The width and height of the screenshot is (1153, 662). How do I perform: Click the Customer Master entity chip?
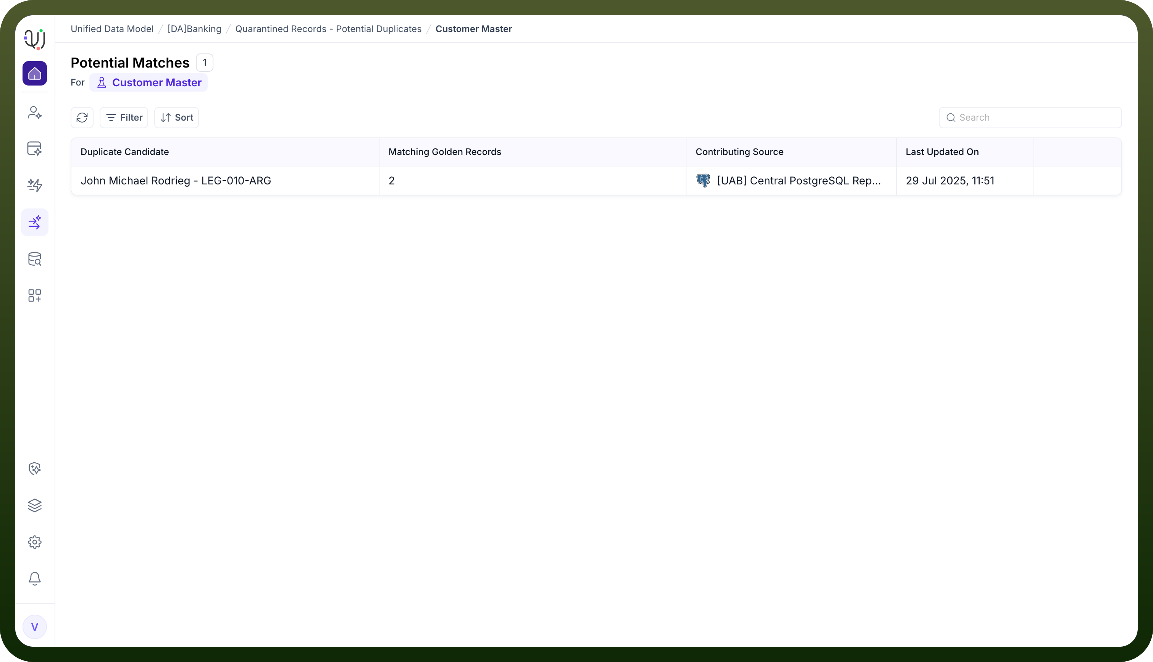point(149,82)
